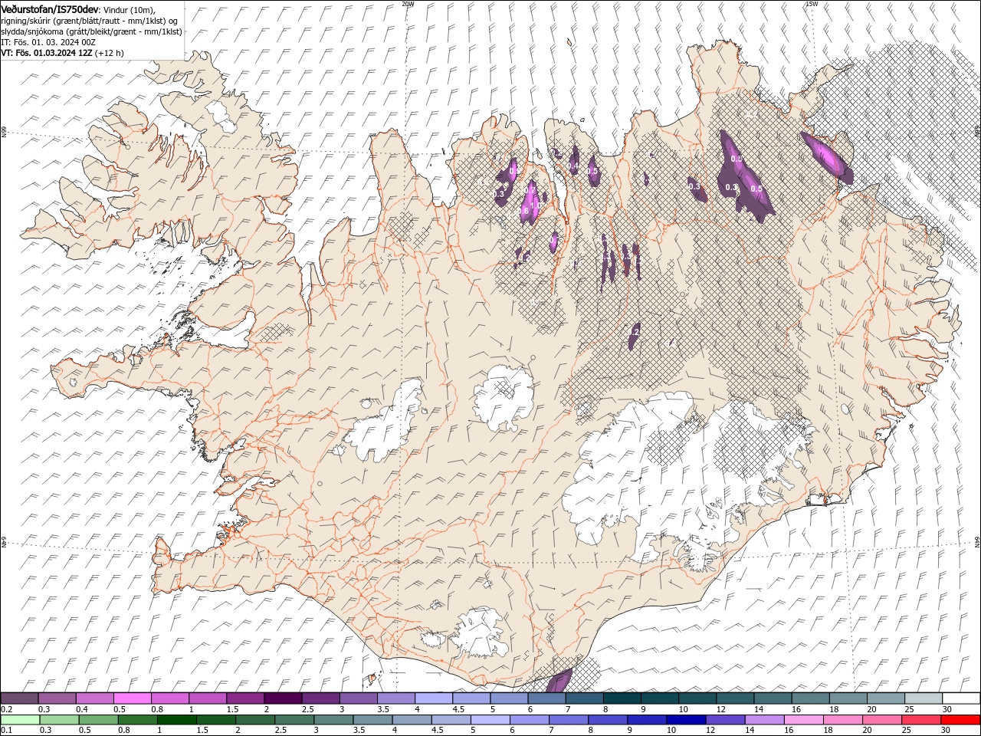Image resolution: width=981 pixels, height=736 pixels.
Task: Pick the top-row pink swatch at 0.5
Action: point(132,698)
